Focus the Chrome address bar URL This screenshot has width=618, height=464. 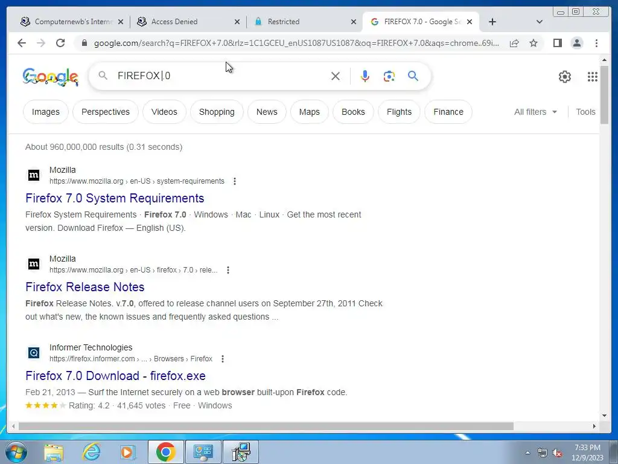(296, 43)
